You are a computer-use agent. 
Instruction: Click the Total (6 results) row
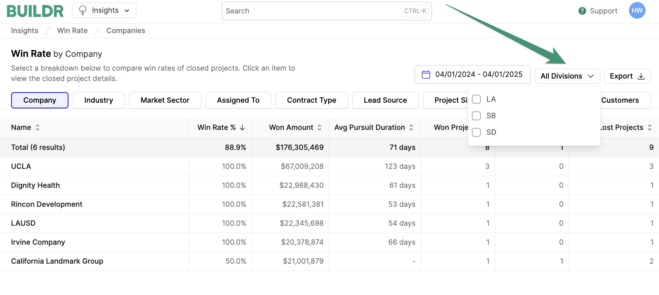pyautogui.click(x=329, y=147)
